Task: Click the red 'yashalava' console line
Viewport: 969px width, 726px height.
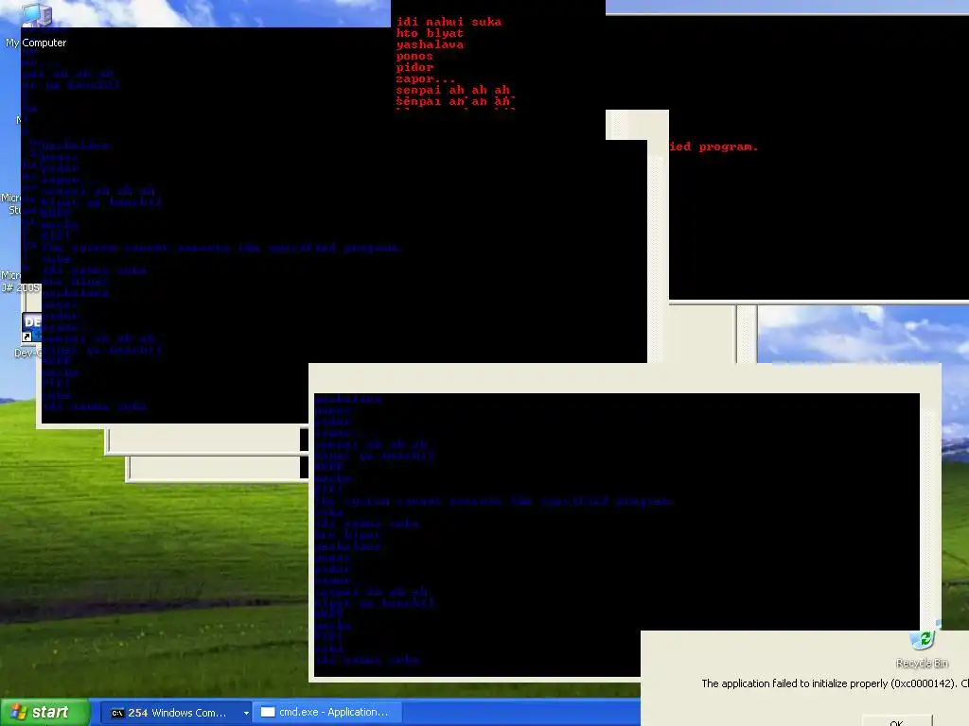Action: click(x=430, y=44)
